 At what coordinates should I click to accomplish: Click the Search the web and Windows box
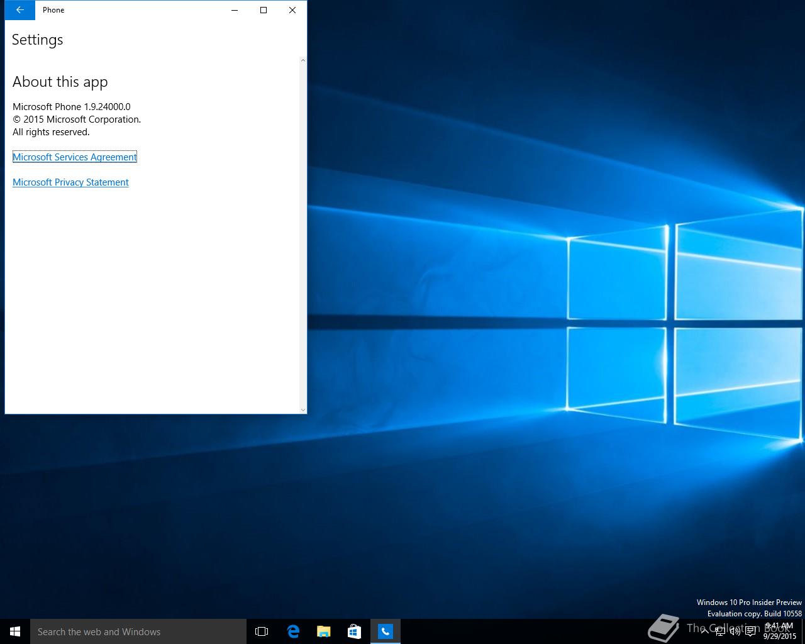[138, 631]
